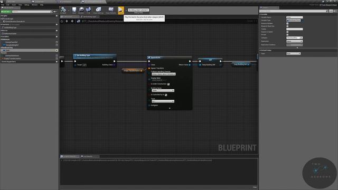This screenshot has height=190, width=338.
Task: Open Class Settings from the toolbar
Action: point(98,10)
